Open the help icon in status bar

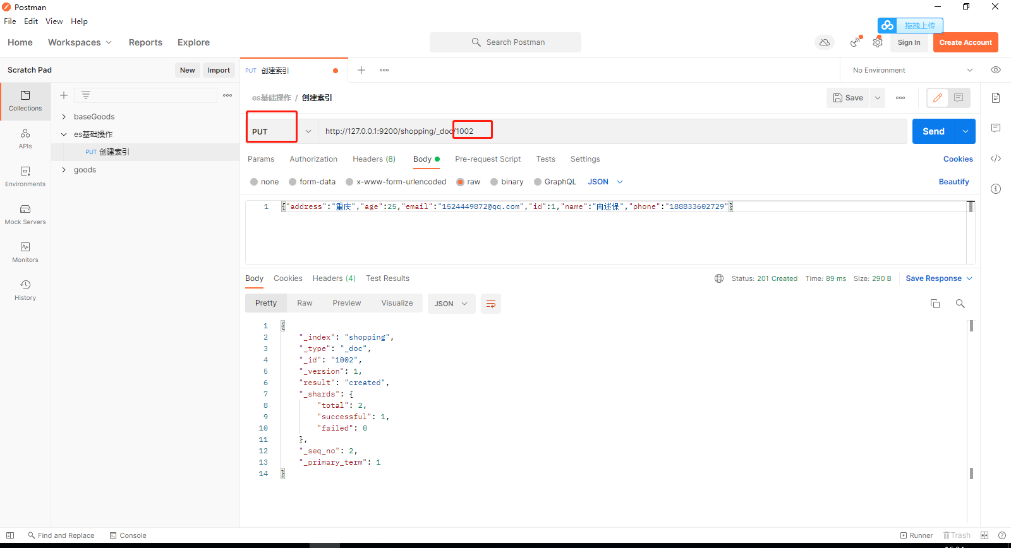(x=1002, y=535)
